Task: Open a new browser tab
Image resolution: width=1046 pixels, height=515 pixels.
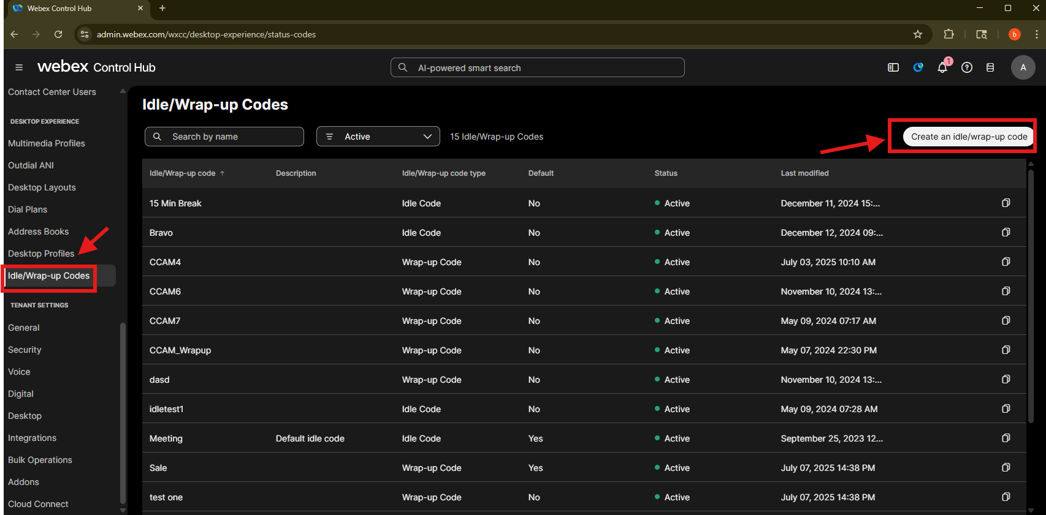Action: point(162,8)
